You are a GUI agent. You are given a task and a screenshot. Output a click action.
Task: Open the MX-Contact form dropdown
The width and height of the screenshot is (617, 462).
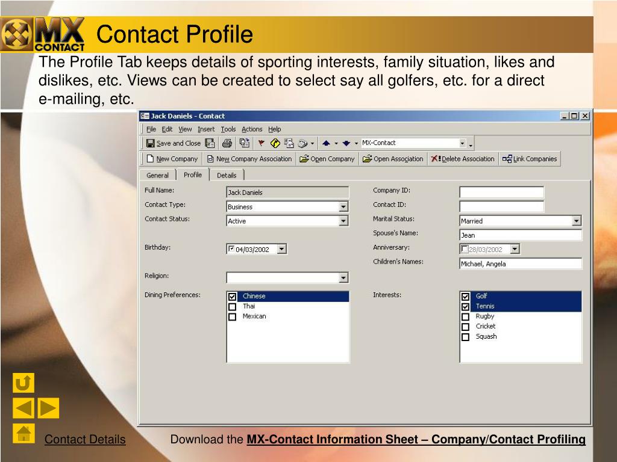coord(463,143)
